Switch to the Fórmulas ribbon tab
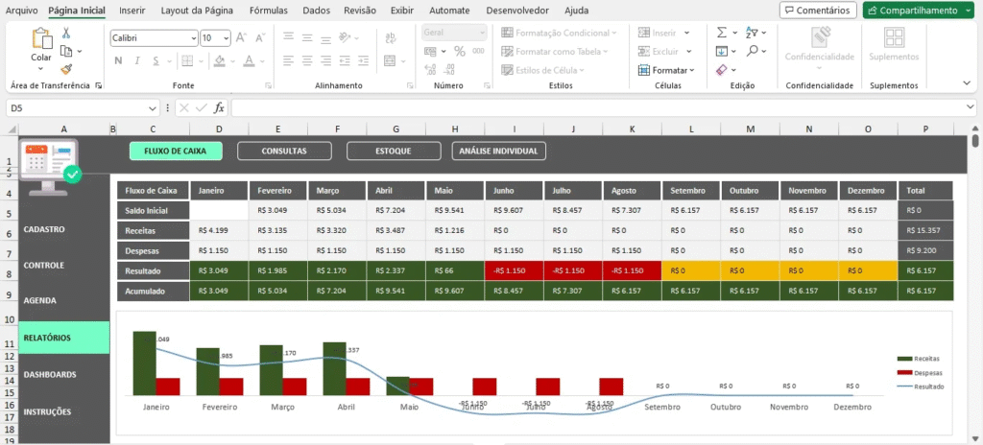This screenshot has height=445, width=983. [268, 11]
